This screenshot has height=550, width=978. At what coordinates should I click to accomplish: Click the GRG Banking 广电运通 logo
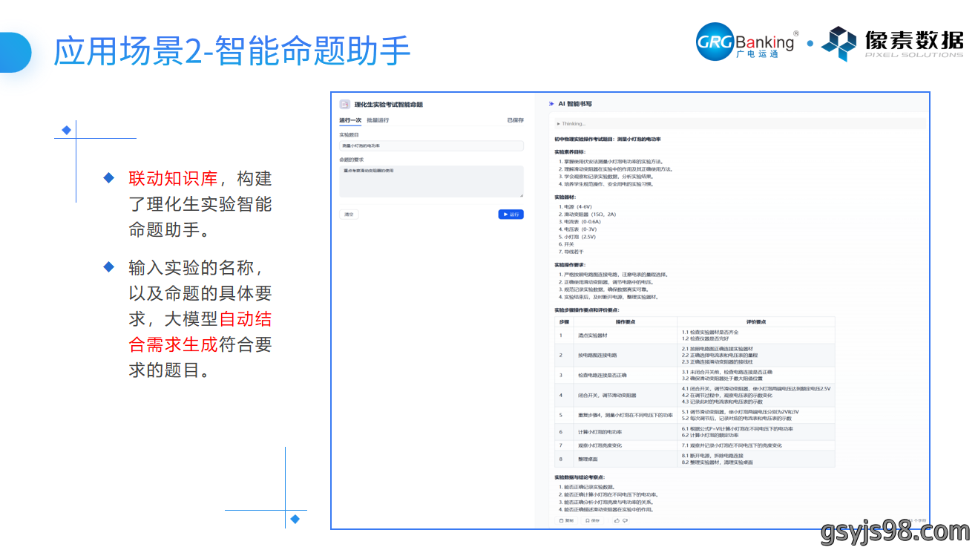click(x=747, y=42)
